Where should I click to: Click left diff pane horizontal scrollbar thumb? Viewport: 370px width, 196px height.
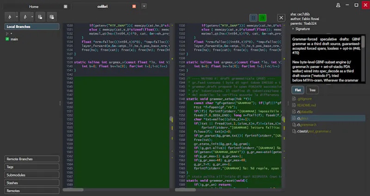[x=73, y=190]
